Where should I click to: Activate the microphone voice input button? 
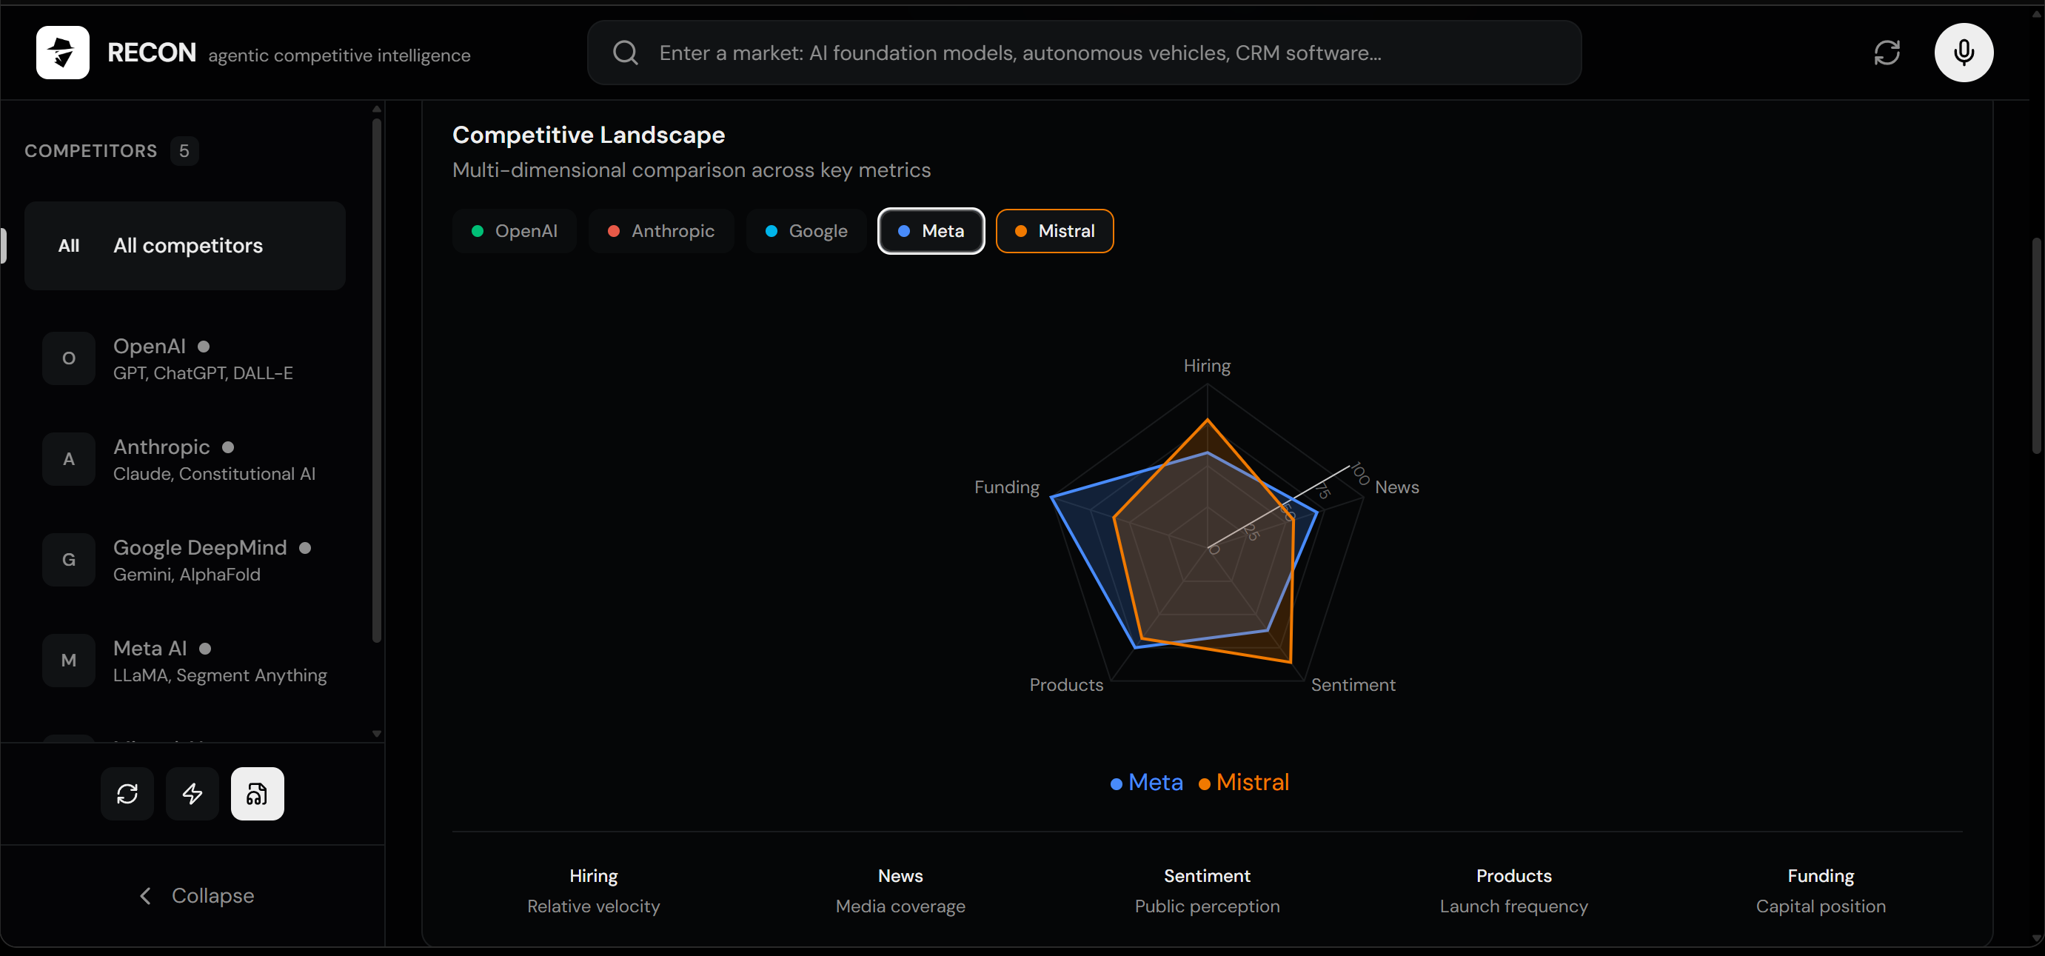coord(1964,53)
